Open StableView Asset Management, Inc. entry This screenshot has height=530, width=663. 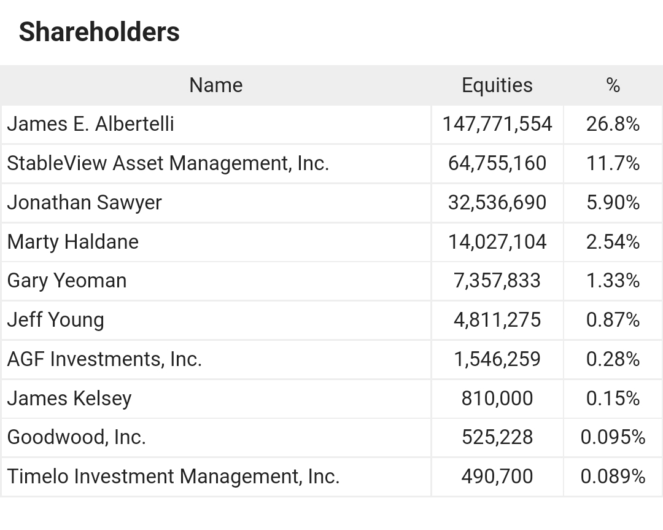tap(168, 163)
